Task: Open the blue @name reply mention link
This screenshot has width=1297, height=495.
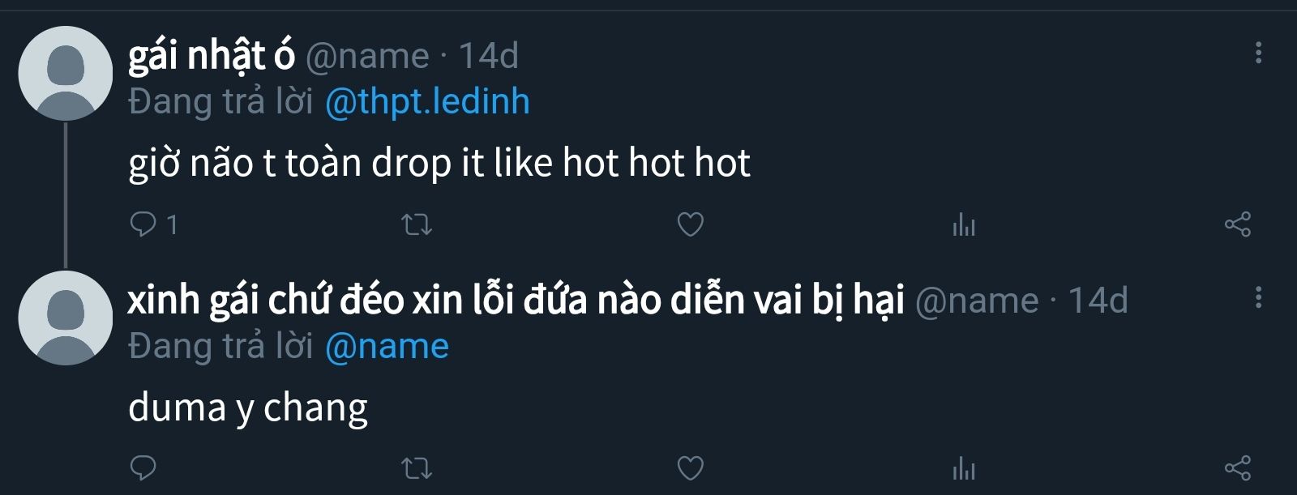Action: 387,347
